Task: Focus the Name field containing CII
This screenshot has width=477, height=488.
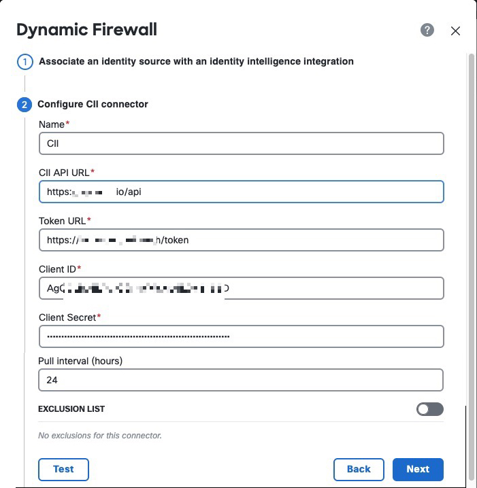Action: (241, 143)
